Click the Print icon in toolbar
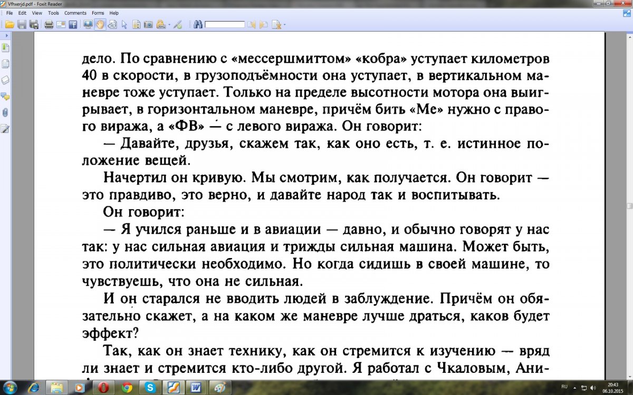Screen dimensions: 633x395 49,24
